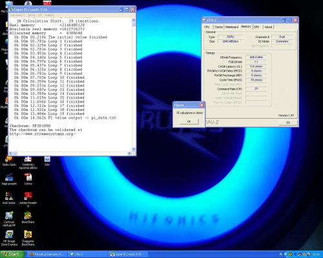Click the CAS# Latency value field
This screenshot has height=258, width=323.
click(x=256, y=66)
